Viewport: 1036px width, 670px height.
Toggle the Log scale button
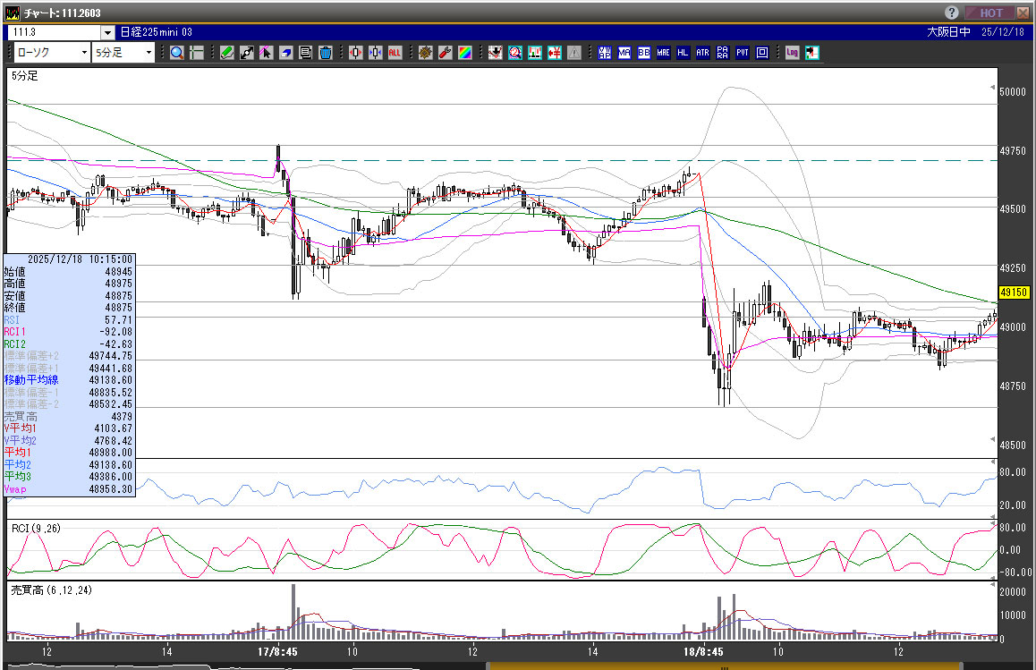click(x=792, y=53)
